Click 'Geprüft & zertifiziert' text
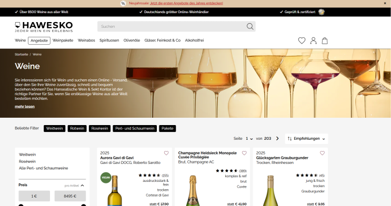Image resolution: width=391 pixels, height=206 pixels. [300, 12]
